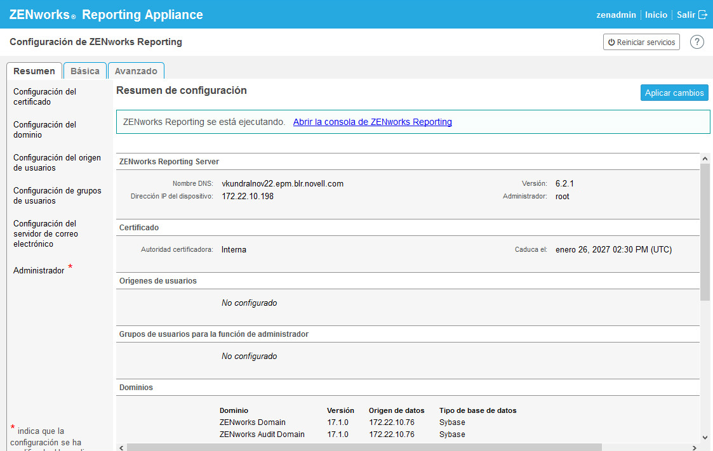Click the horizontal scrollbar left arrow
Screen dimensions: 713x451
tap(121, 447)
